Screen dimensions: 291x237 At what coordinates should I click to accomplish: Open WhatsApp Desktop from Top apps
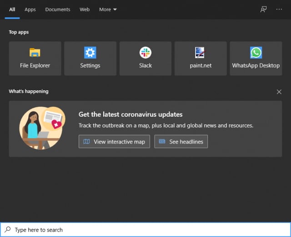pos(256,59)
